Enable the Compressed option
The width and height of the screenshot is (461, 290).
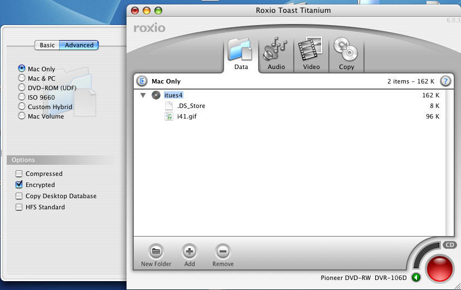coord(19,174)
